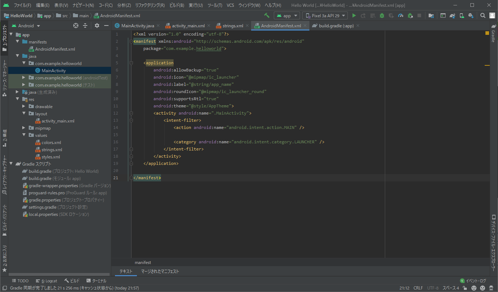Click the tool window quick-access icon in status bar
This screenshot has height=292, width=498.
pyautogui.click(x=5, y=288)
